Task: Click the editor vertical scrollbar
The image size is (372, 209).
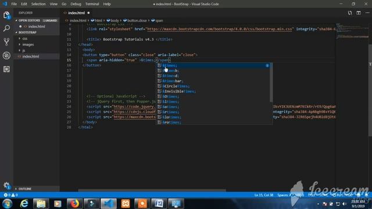Action: tap(370, 90)
